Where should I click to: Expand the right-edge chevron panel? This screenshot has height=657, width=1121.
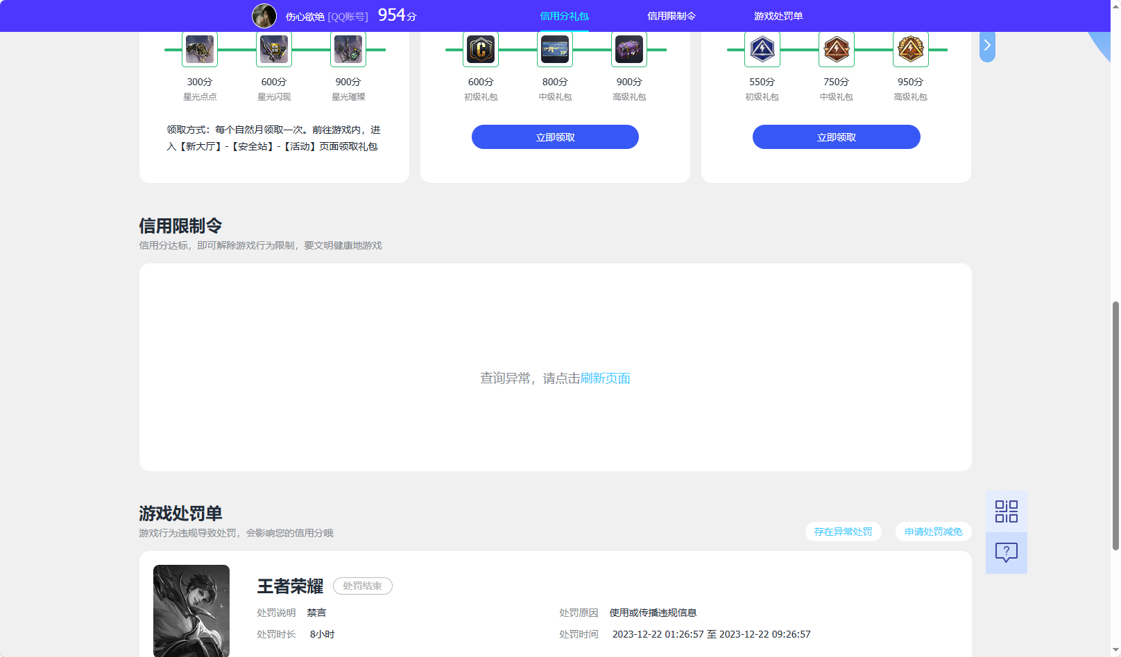pyautogui.click(x=987, y=45)
